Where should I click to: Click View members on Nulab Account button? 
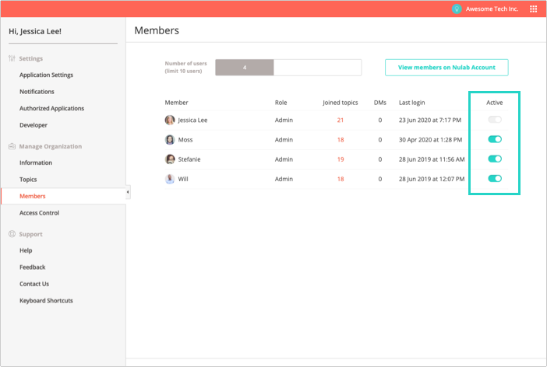446,68
